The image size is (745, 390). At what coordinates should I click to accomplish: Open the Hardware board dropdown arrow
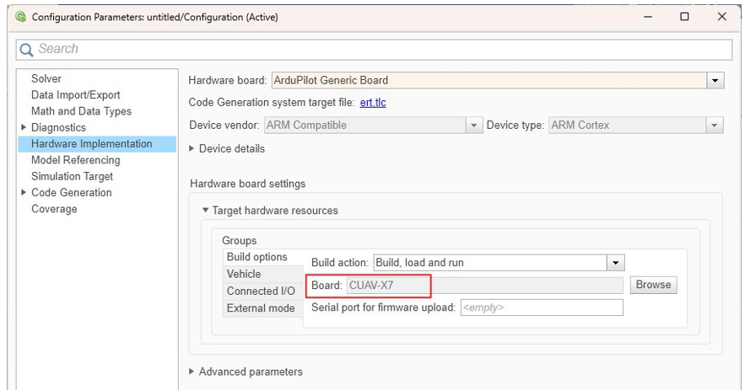coord(715,81)
